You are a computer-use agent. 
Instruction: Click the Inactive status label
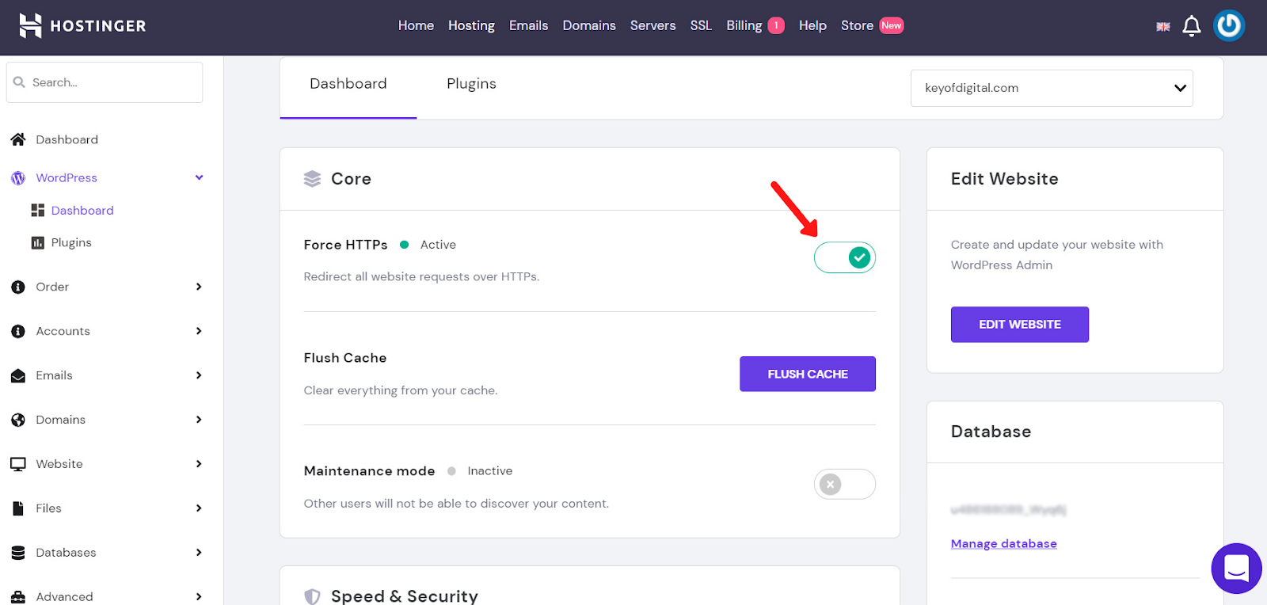tap(490, 471)
